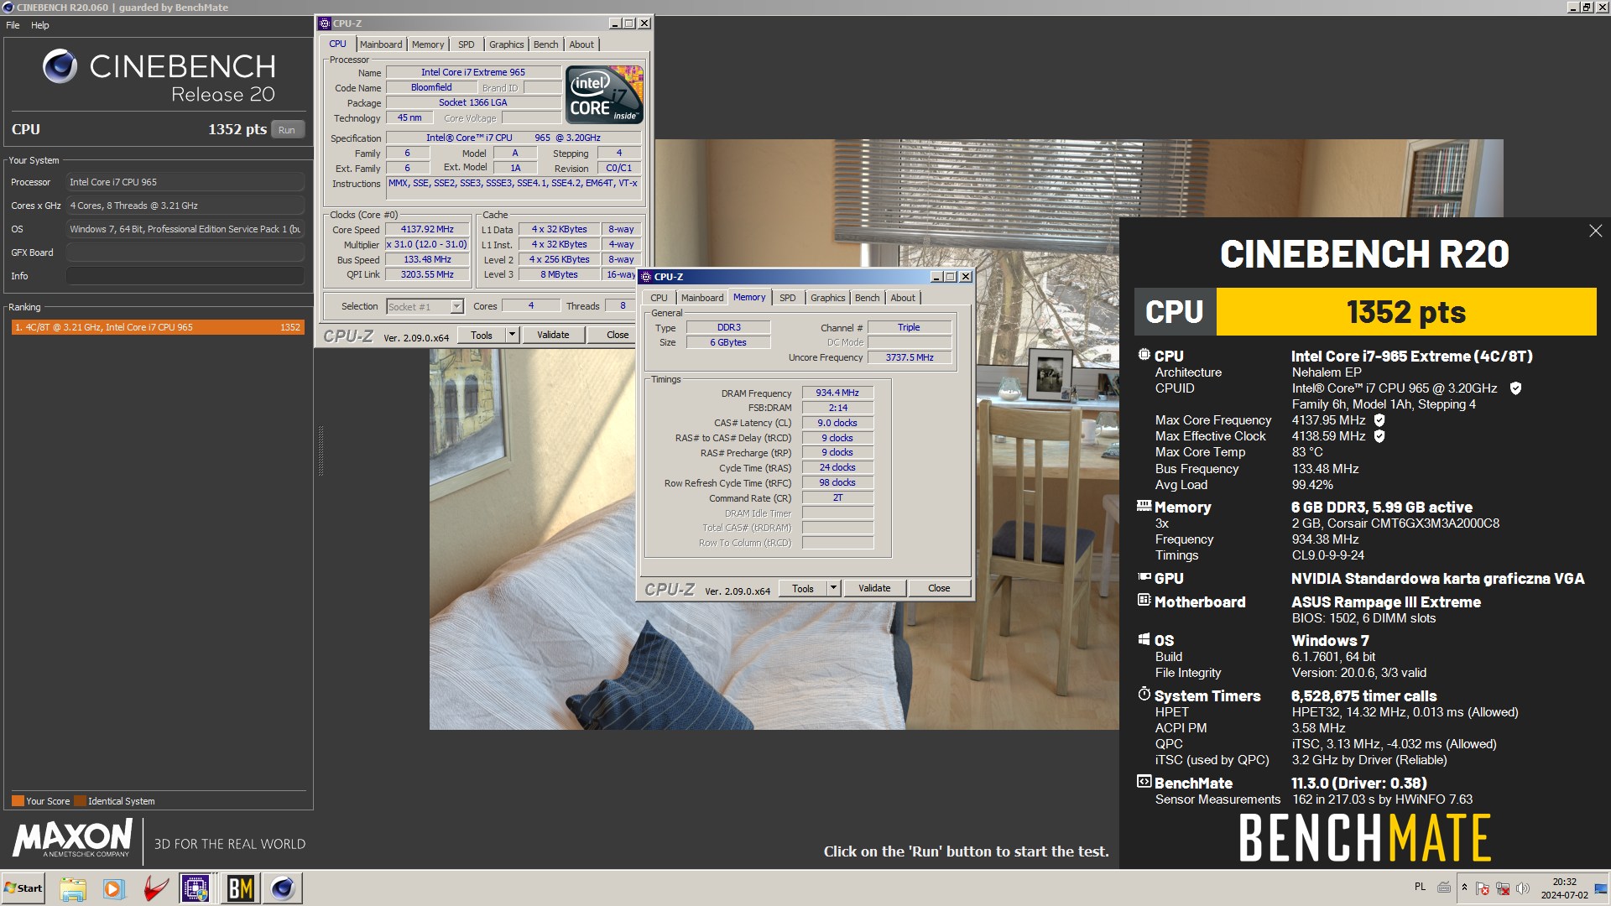Open the File menu in Cinebench
Viewport: 1611px width, 906px height.
13,25
